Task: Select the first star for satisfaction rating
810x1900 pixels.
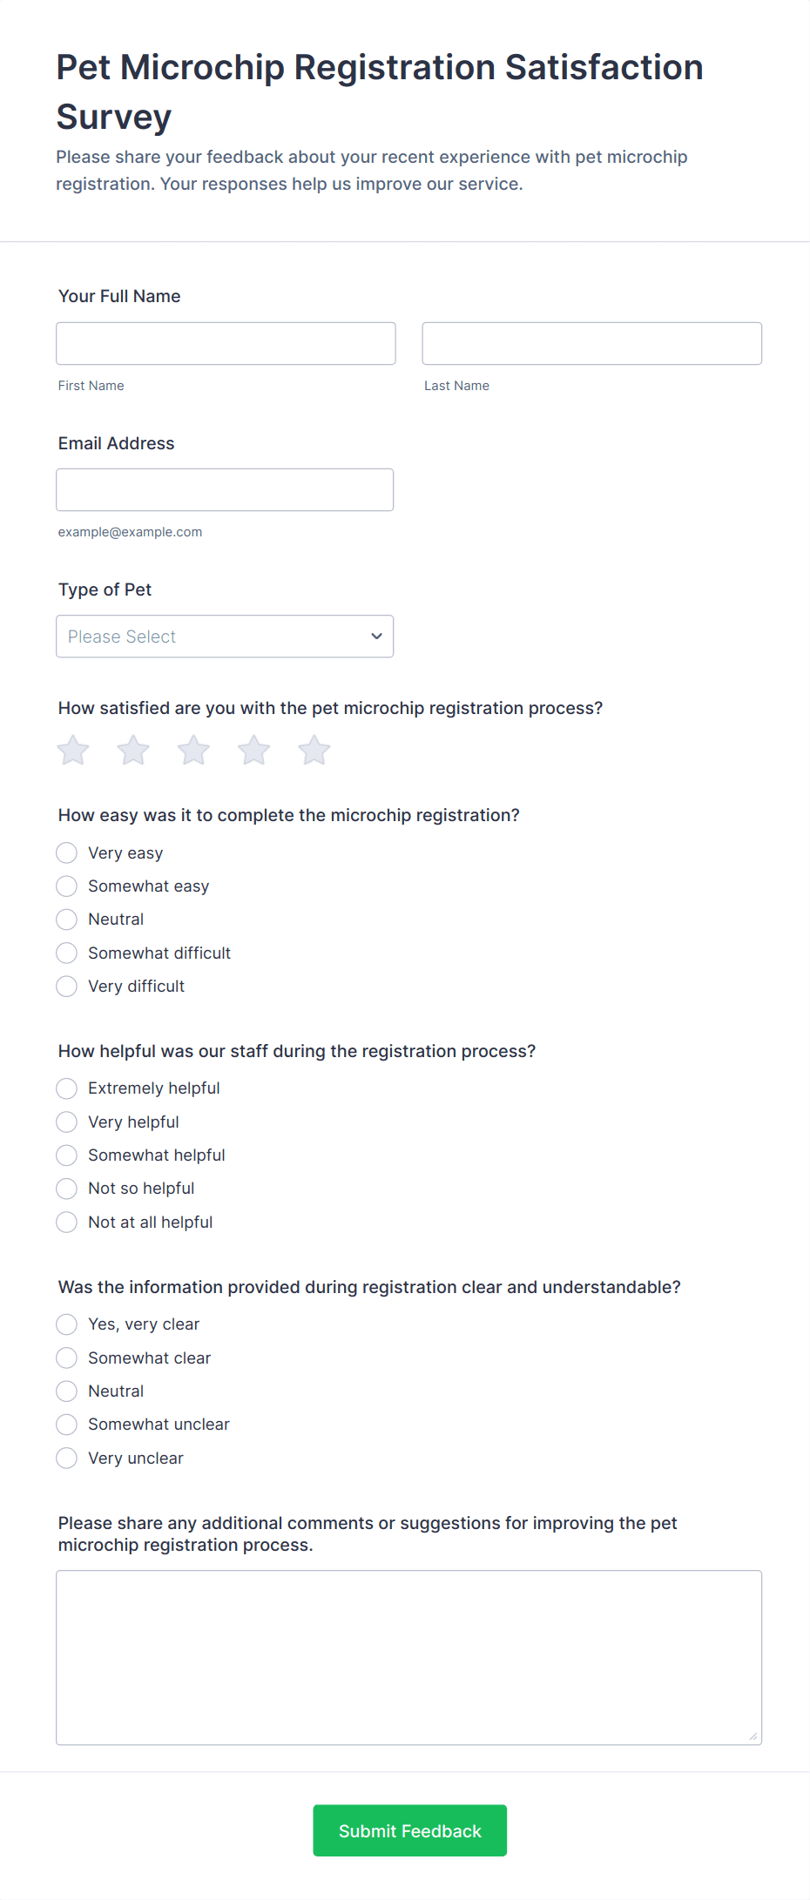Action: coord(72,749)
